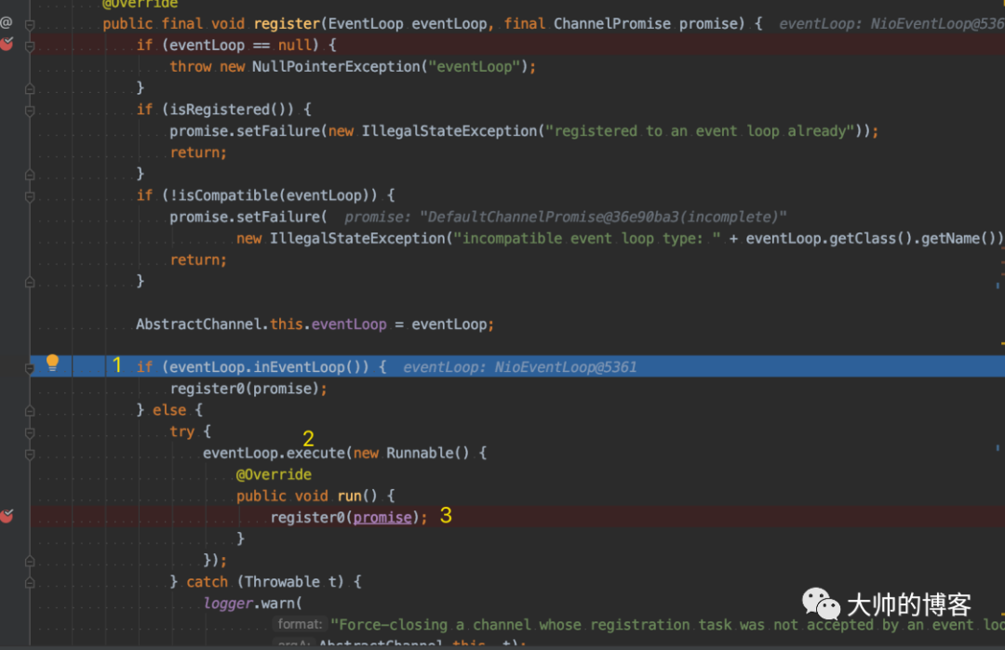
Task: Fold the if (eventLoop.inEventLoop()) block
Action: pyautogui.click(x=30, y=368)
